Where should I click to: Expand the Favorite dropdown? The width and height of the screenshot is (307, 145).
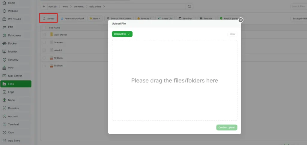(144, 19)
